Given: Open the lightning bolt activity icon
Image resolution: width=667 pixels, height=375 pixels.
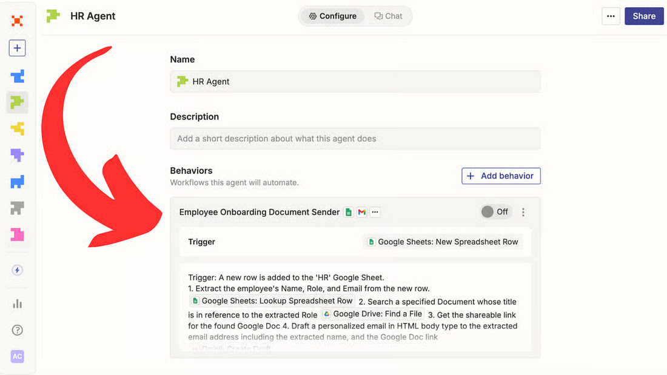Looking at the screenshot, I should tap(17, 270).
